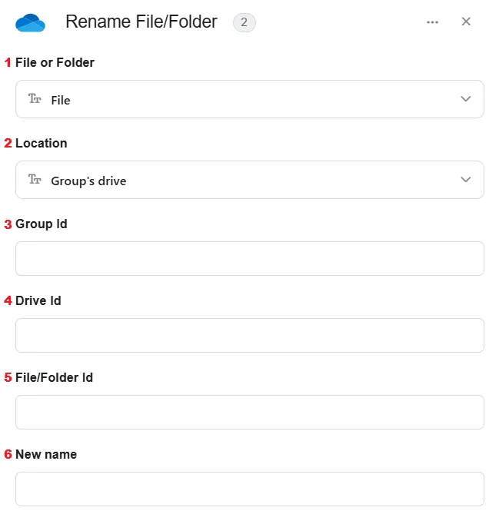This screenshot has height=514, width=499.
Task: Open the File or Folder dropdown
Action: (250, 99)
